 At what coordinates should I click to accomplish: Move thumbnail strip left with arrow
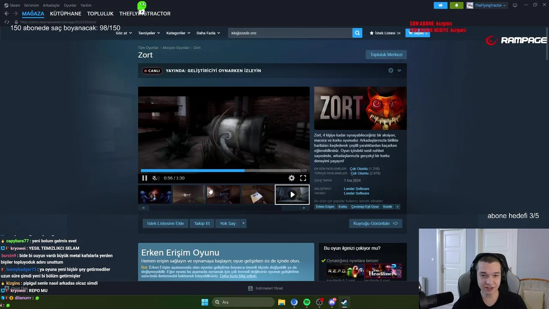(x=143, y=208)
